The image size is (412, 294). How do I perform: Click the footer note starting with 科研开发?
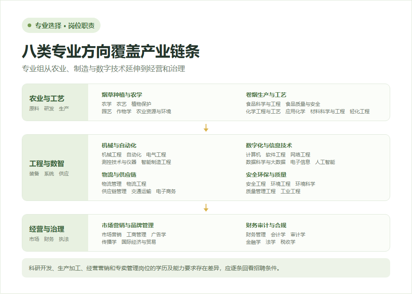155,268
